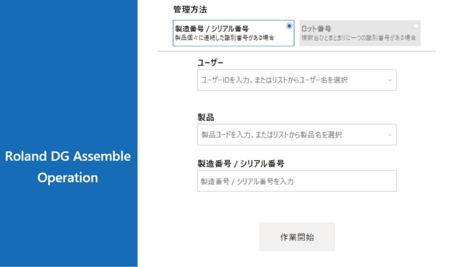Screen dimensions: 457x267
Task: Click the ロット番号 option title text
Action: coord(316,29)
